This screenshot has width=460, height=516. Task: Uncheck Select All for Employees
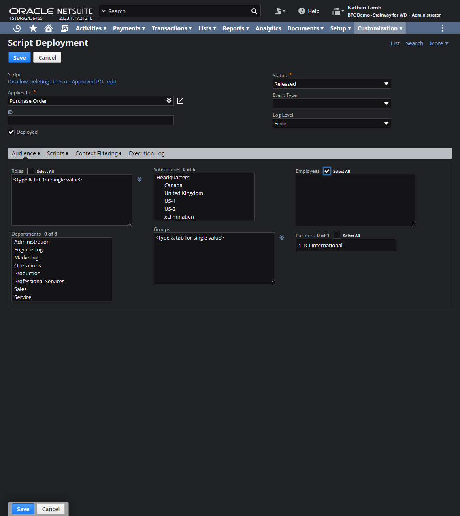[327, 171]
